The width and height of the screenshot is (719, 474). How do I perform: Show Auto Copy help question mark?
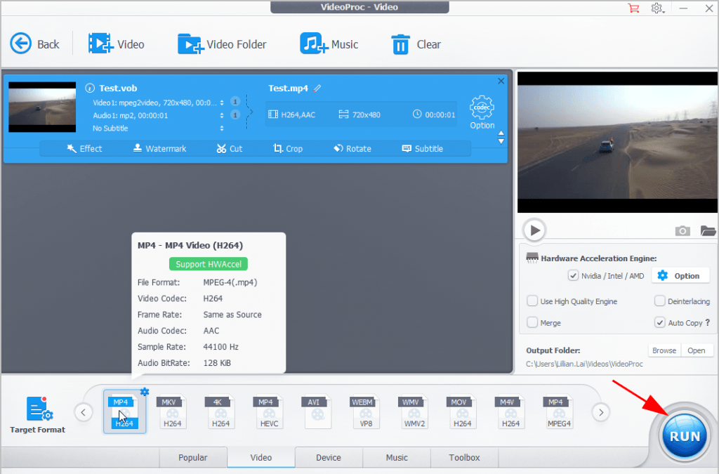(708, 322)
